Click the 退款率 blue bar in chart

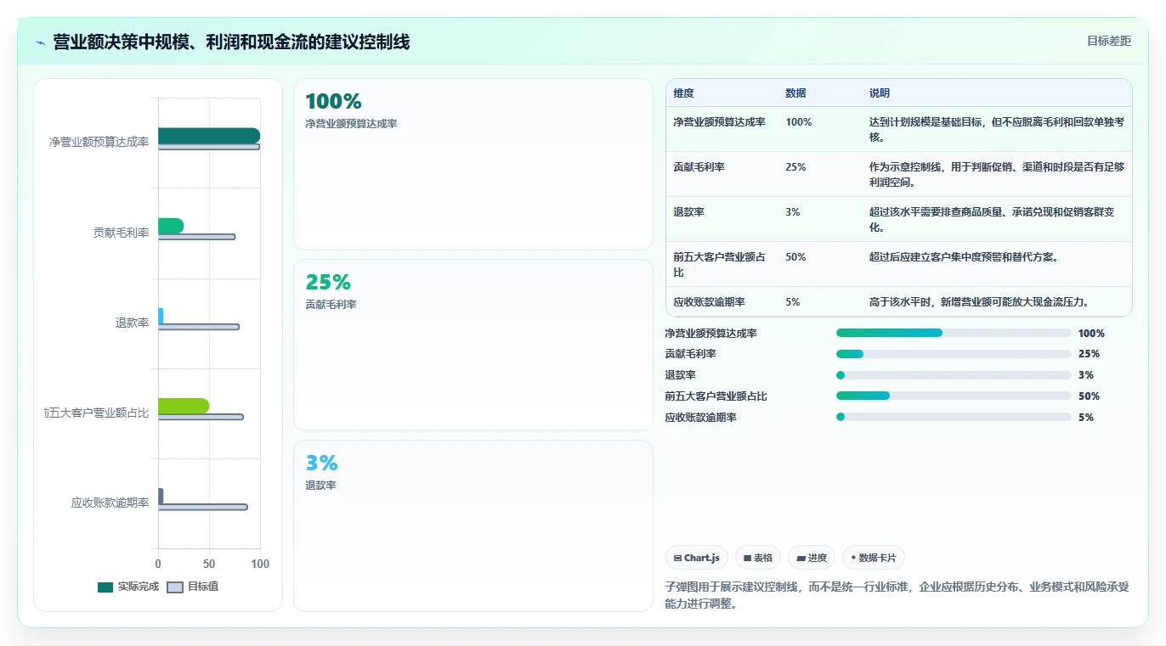(161, 316)
